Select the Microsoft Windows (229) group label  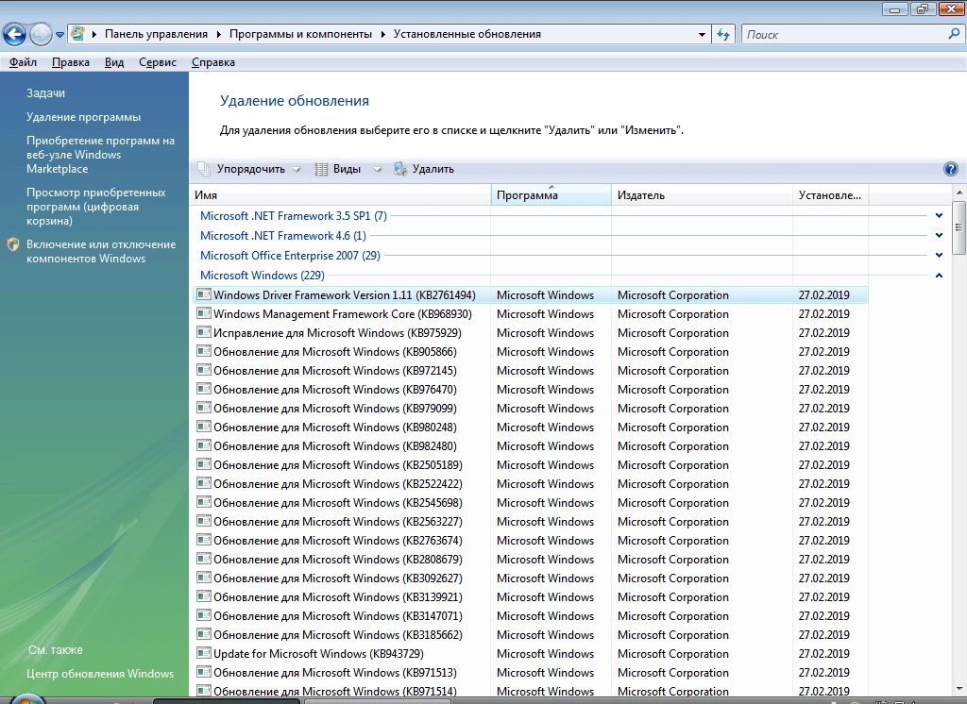263,276
